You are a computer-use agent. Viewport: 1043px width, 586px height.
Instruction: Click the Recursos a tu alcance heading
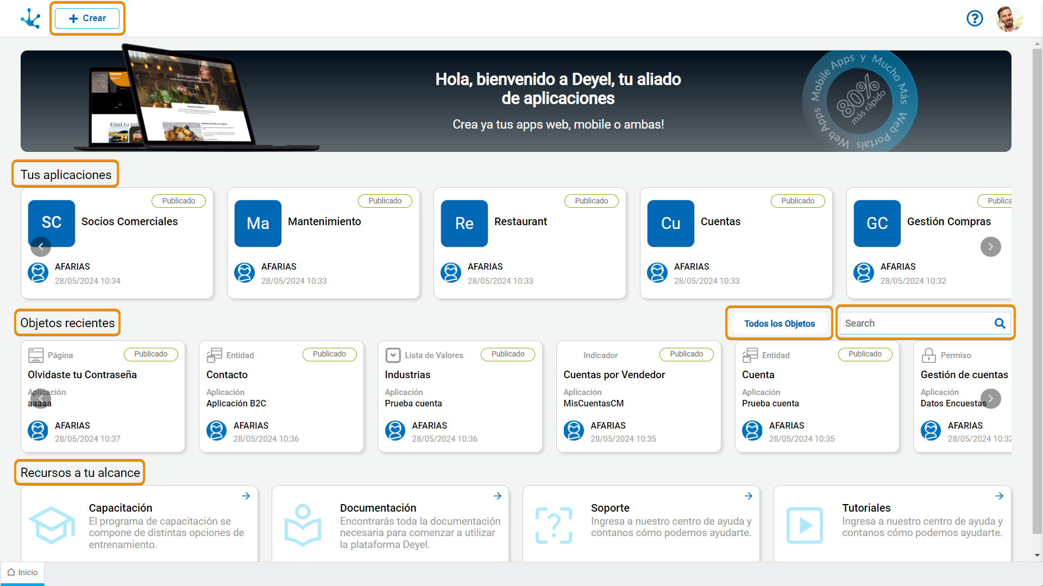tap(80, 473)
